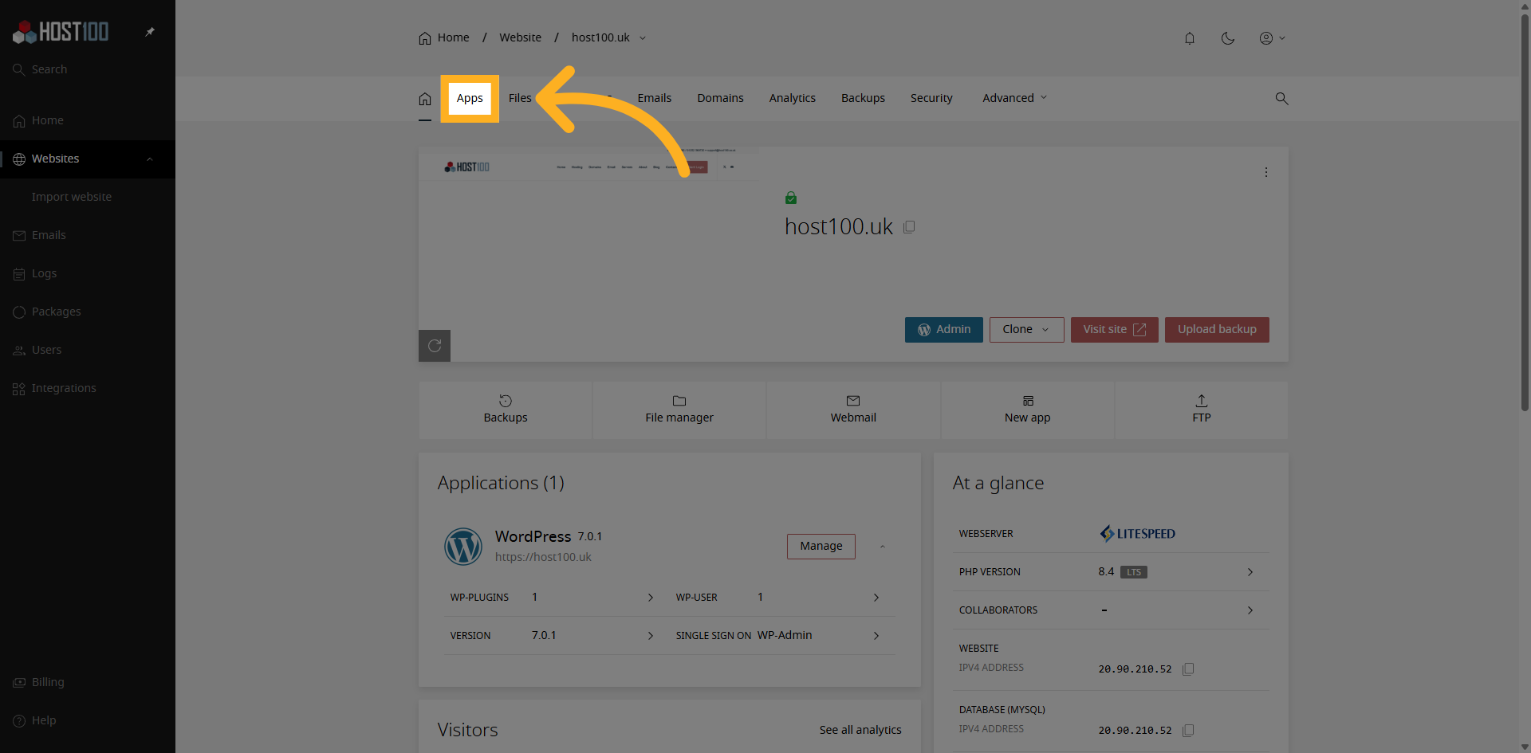Screen dimensions: 1531x753
Task: Click the Upload backup button
Action: point(1217,330)
